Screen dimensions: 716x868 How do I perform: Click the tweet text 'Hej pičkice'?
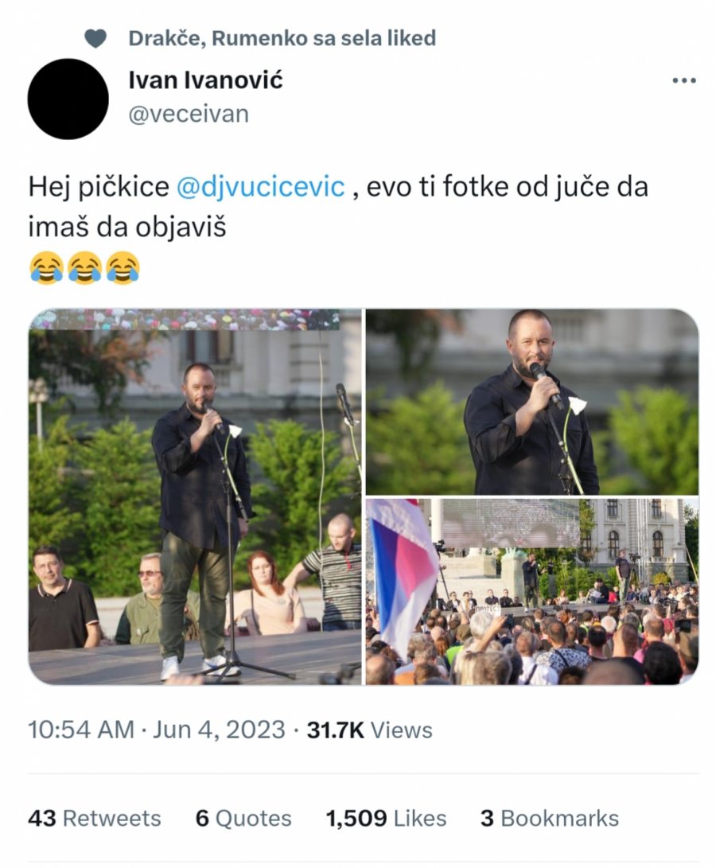coord(99,186)
